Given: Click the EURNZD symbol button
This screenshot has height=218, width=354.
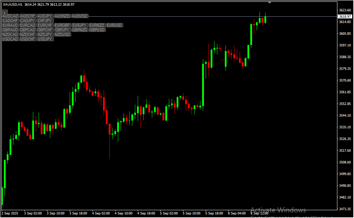Looking at the screenshot, I should pos(97,26).
